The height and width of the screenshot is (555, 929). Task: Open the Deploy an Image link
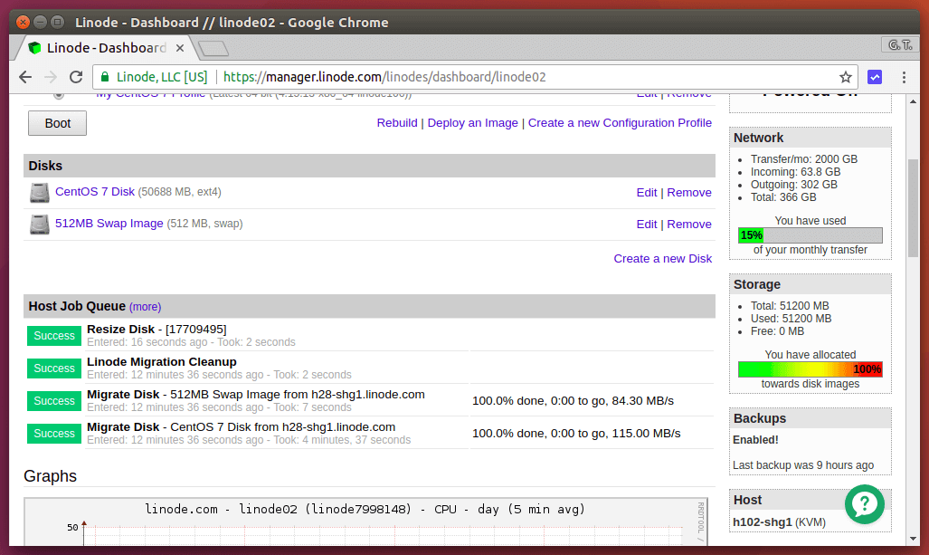[472, 123]
